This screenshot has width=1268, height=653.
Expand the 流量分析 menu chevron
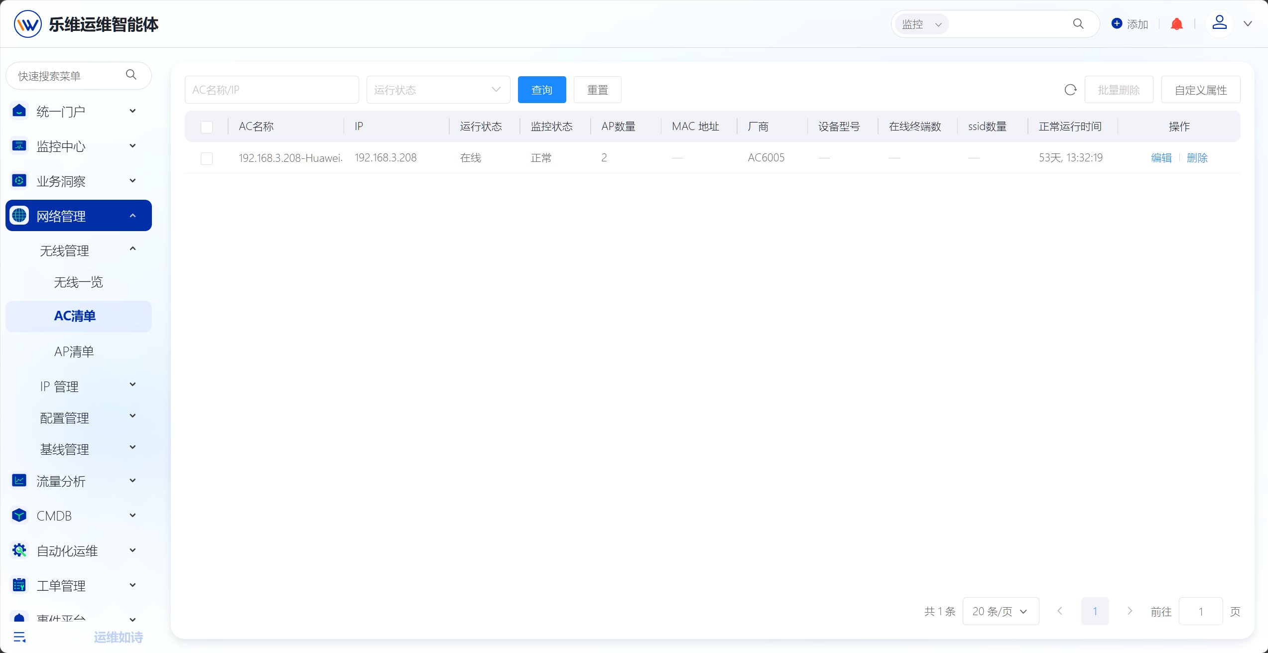[x=132, y=480]
